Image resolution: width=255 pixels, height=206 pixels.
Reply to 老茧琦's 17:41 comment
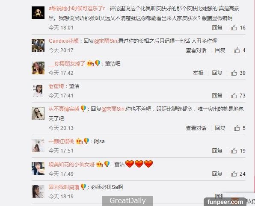pyautogui.click(x=217, y=96)
